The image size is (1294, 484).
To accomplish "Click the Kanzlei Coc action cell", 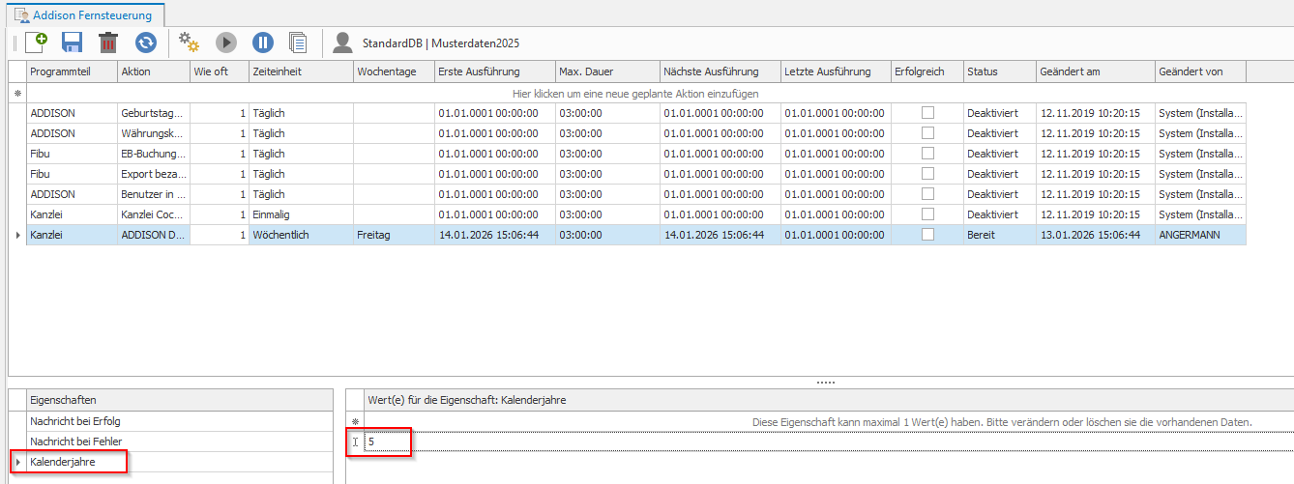I will [x=153, y=214].
